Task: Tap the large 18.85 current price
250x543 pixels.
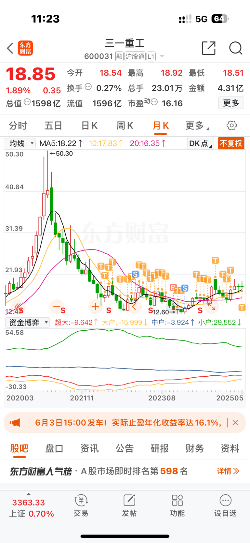Action: [31, 74]
